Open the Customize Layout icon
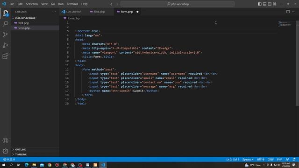This screenshot has height=168, width=299. point(275,4)
